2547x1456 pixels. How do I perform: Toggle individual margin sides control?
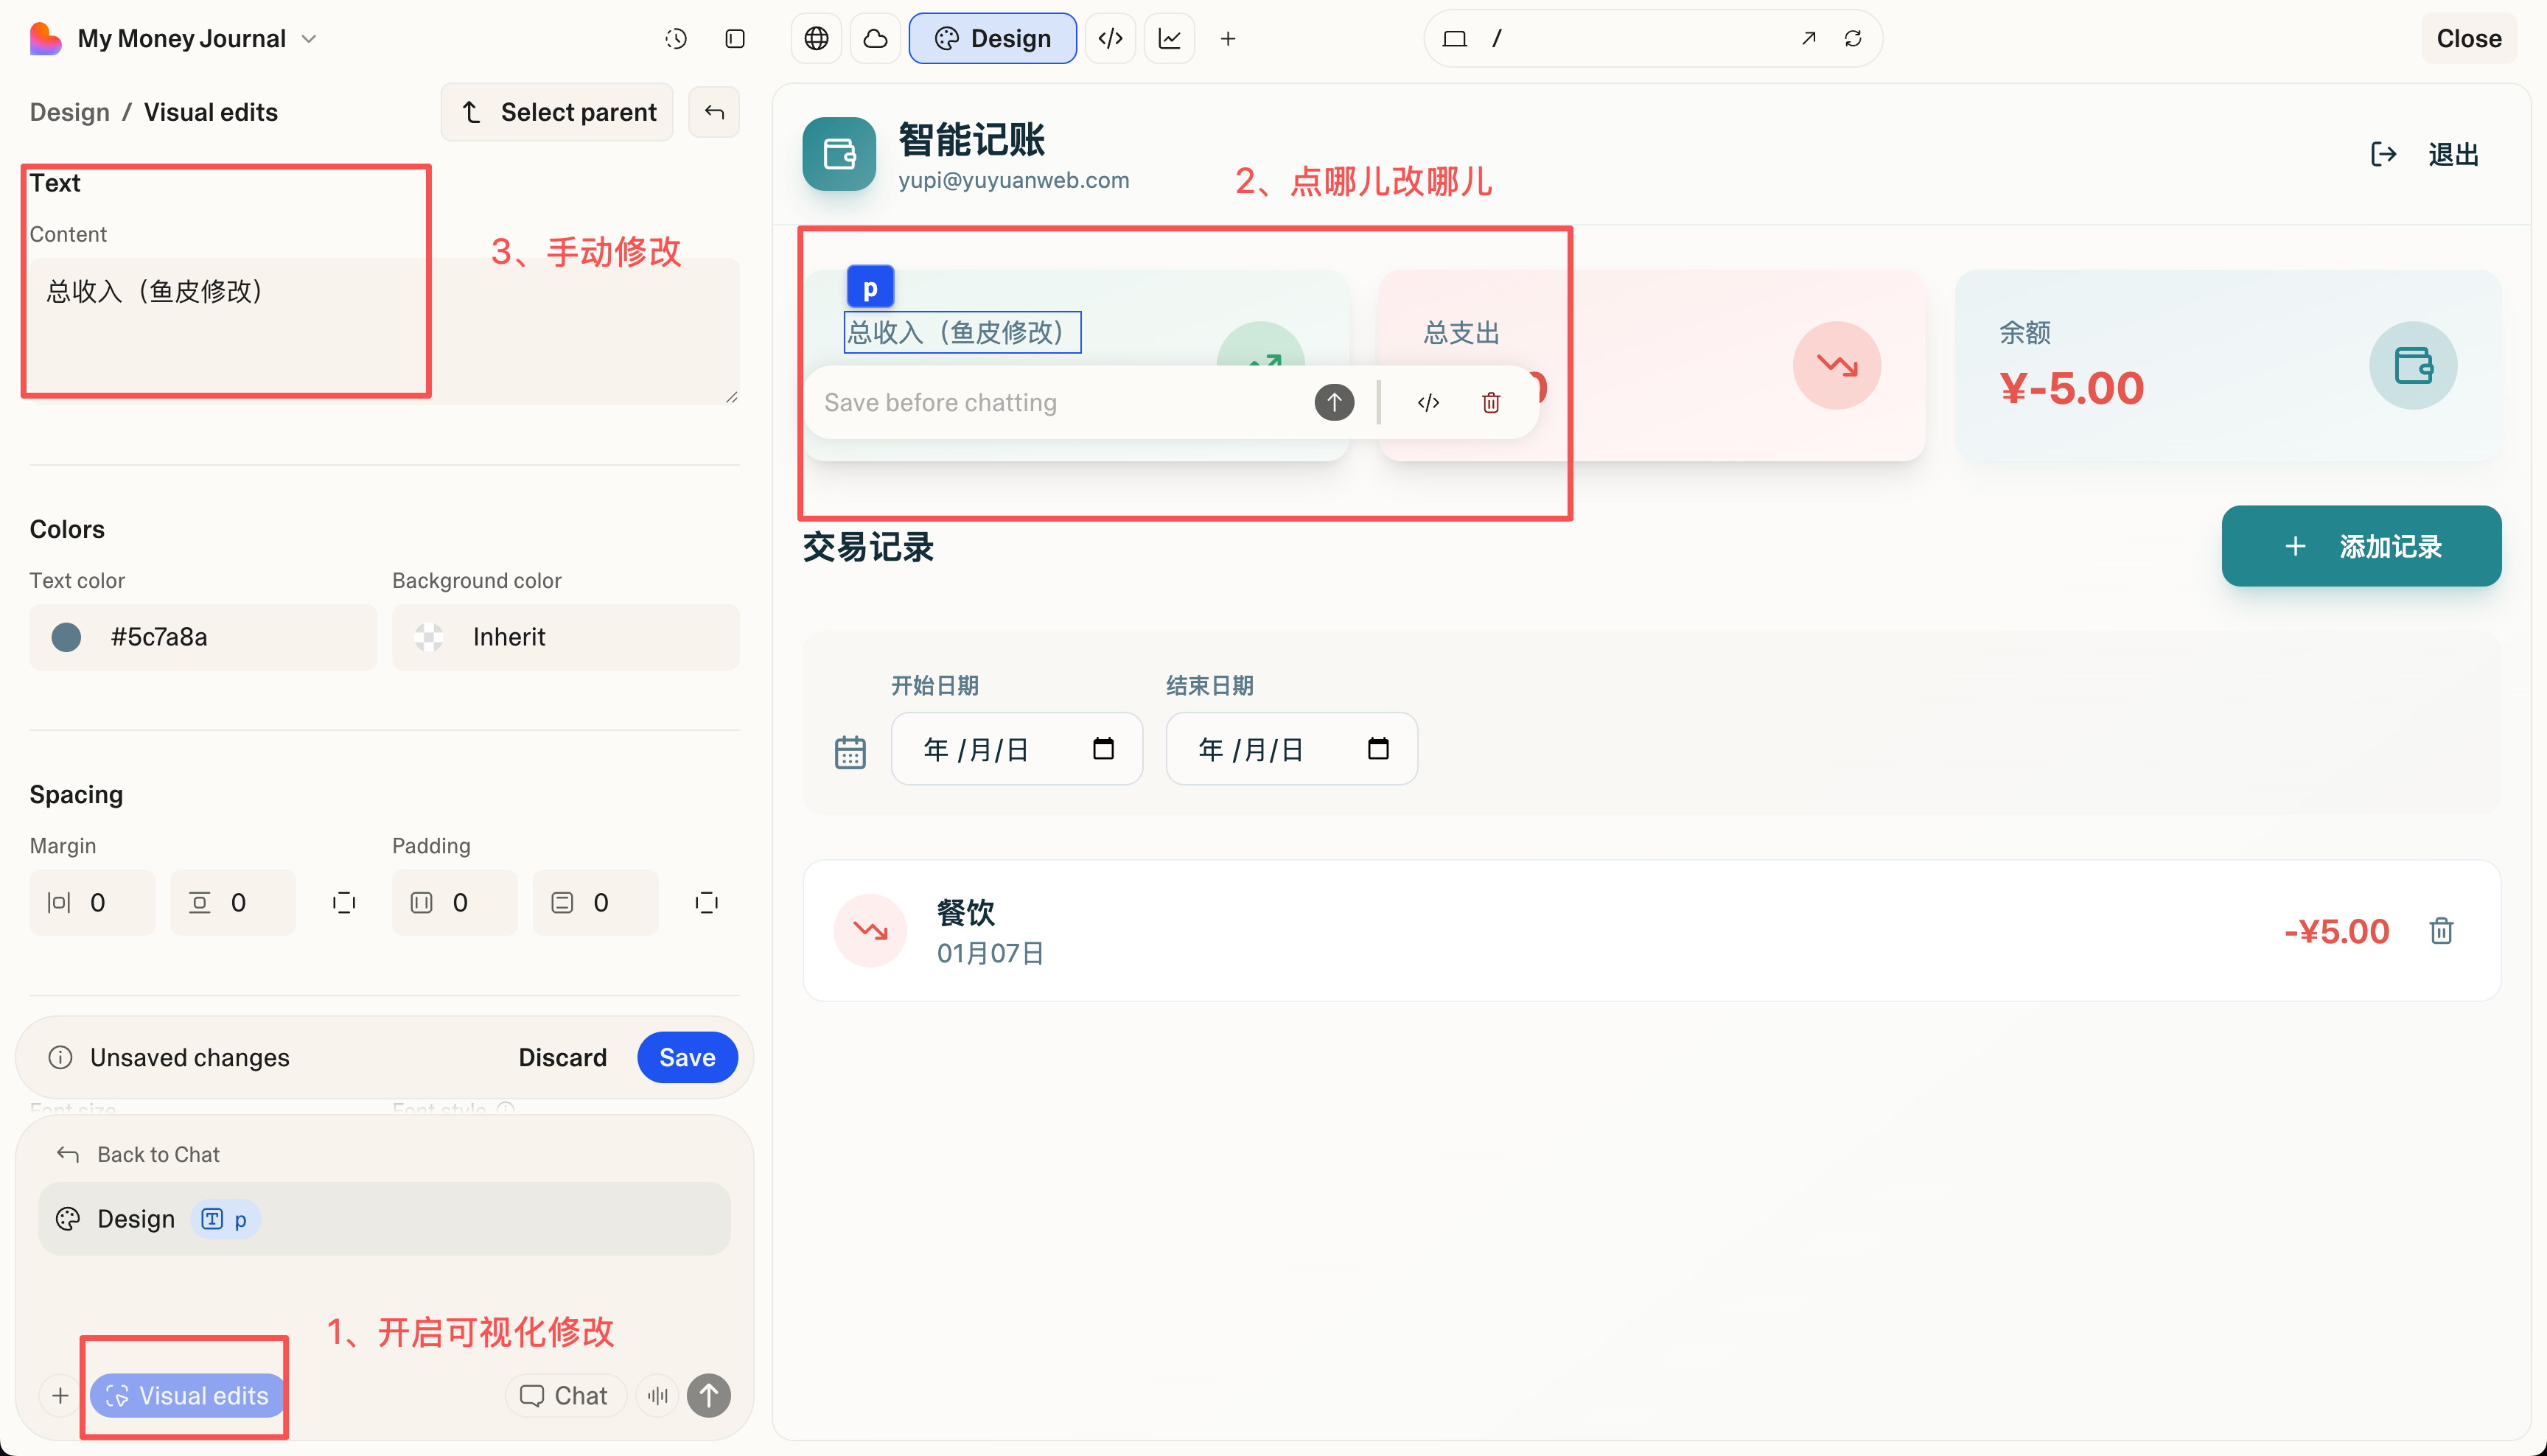point(344,902)
